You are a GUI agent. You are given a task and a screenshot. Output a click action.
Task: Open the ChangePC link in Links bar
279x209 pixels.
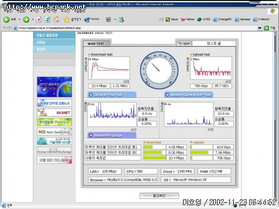coord(223,20)
